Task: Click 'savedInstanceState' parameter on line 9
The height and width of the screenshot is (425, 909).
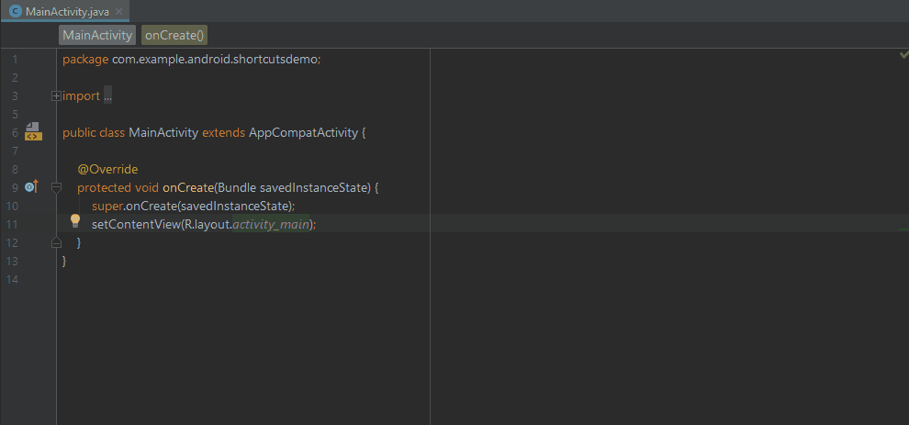Action: coord(315,188)
